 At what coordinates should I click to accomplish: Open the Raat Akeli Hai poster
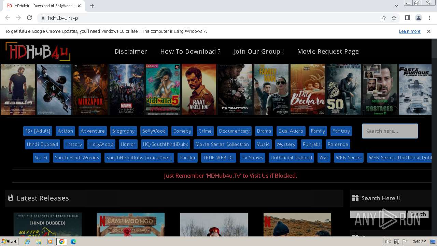click(x=199, y=90)
